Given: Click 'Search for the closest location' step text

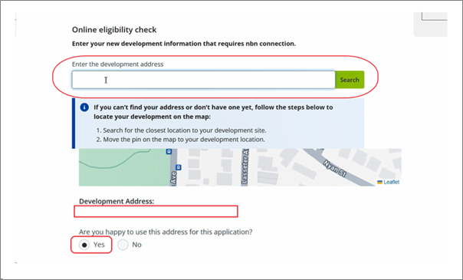Looking at the screenshot, I should point(185,130).
